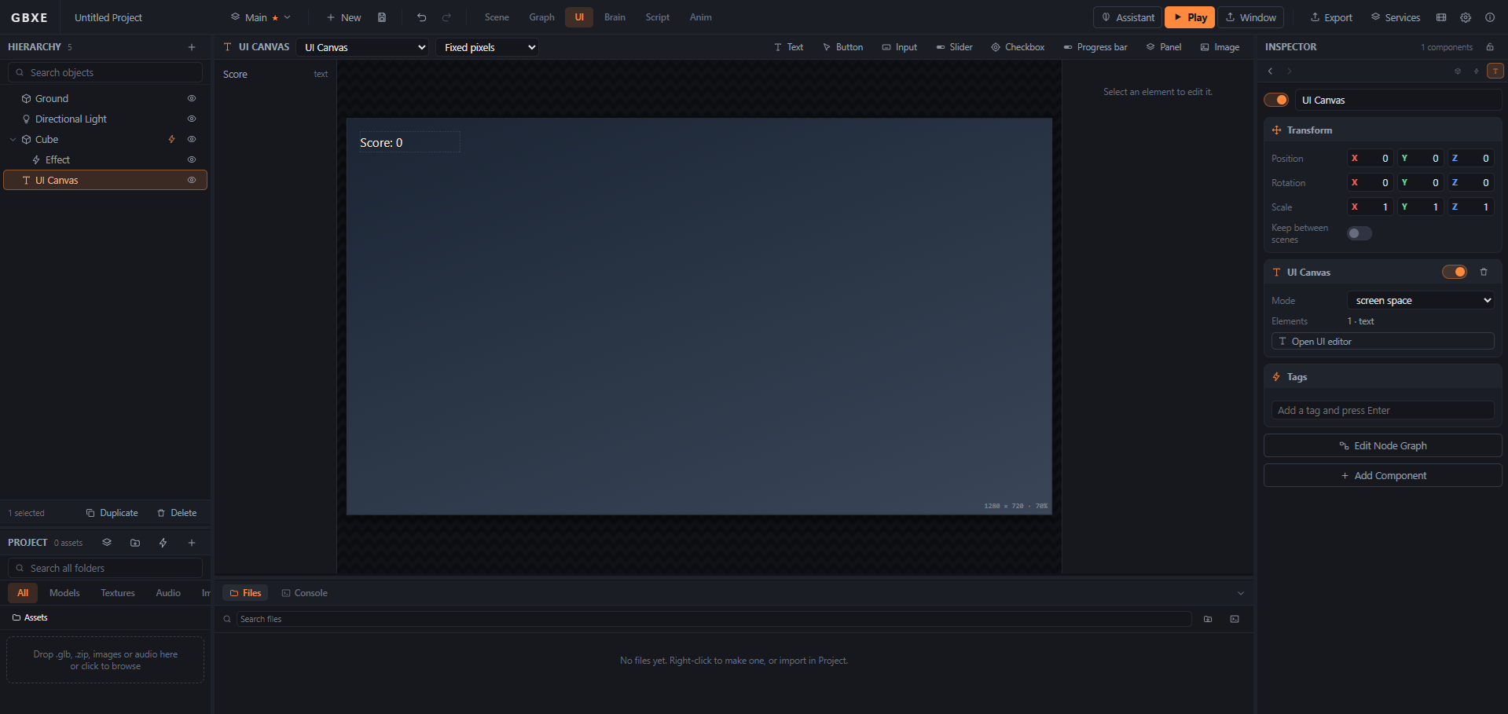This screenshot has height=714, width=1508.
Task: Click the import folder icon in Project header
Action: tap(135, 543)
